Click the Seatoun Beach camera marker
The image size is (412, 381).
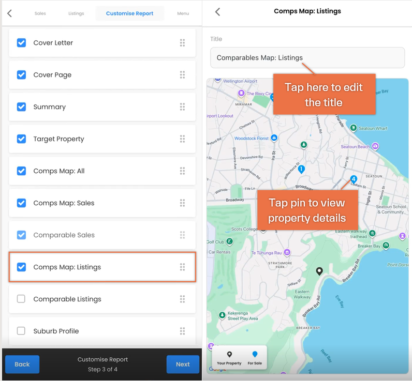pyautogui.click(x=376, y=146)
